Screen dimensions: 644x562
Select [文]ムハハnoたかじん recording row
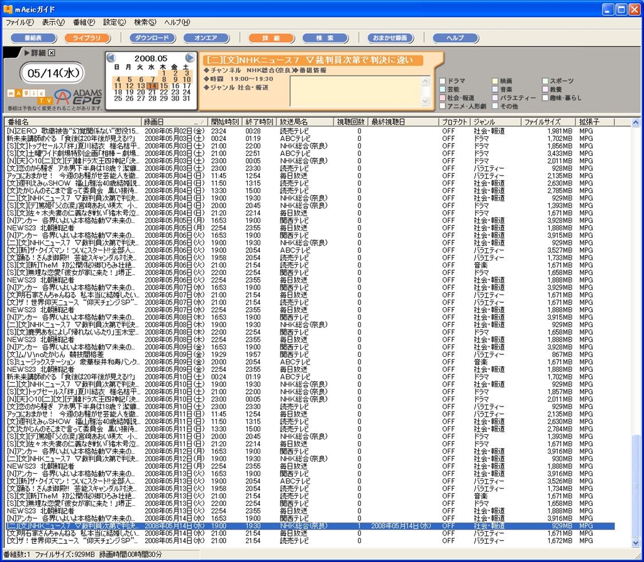tap(310, 354)
